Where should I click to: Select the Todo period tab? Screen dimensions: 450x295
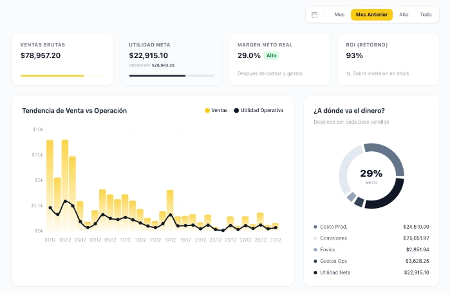point(426,15)
